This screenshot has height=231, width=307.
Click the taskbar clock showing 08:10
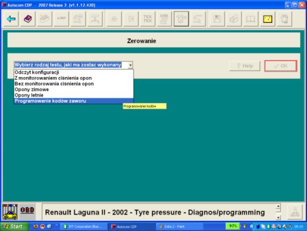click(x=299, y=226)
